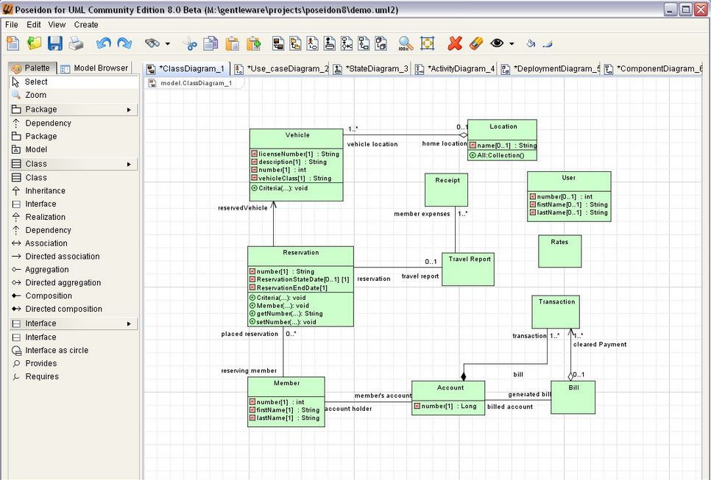Switch to the StateDiagram_3 tab
Screen dimensions: 711x480
375,68
